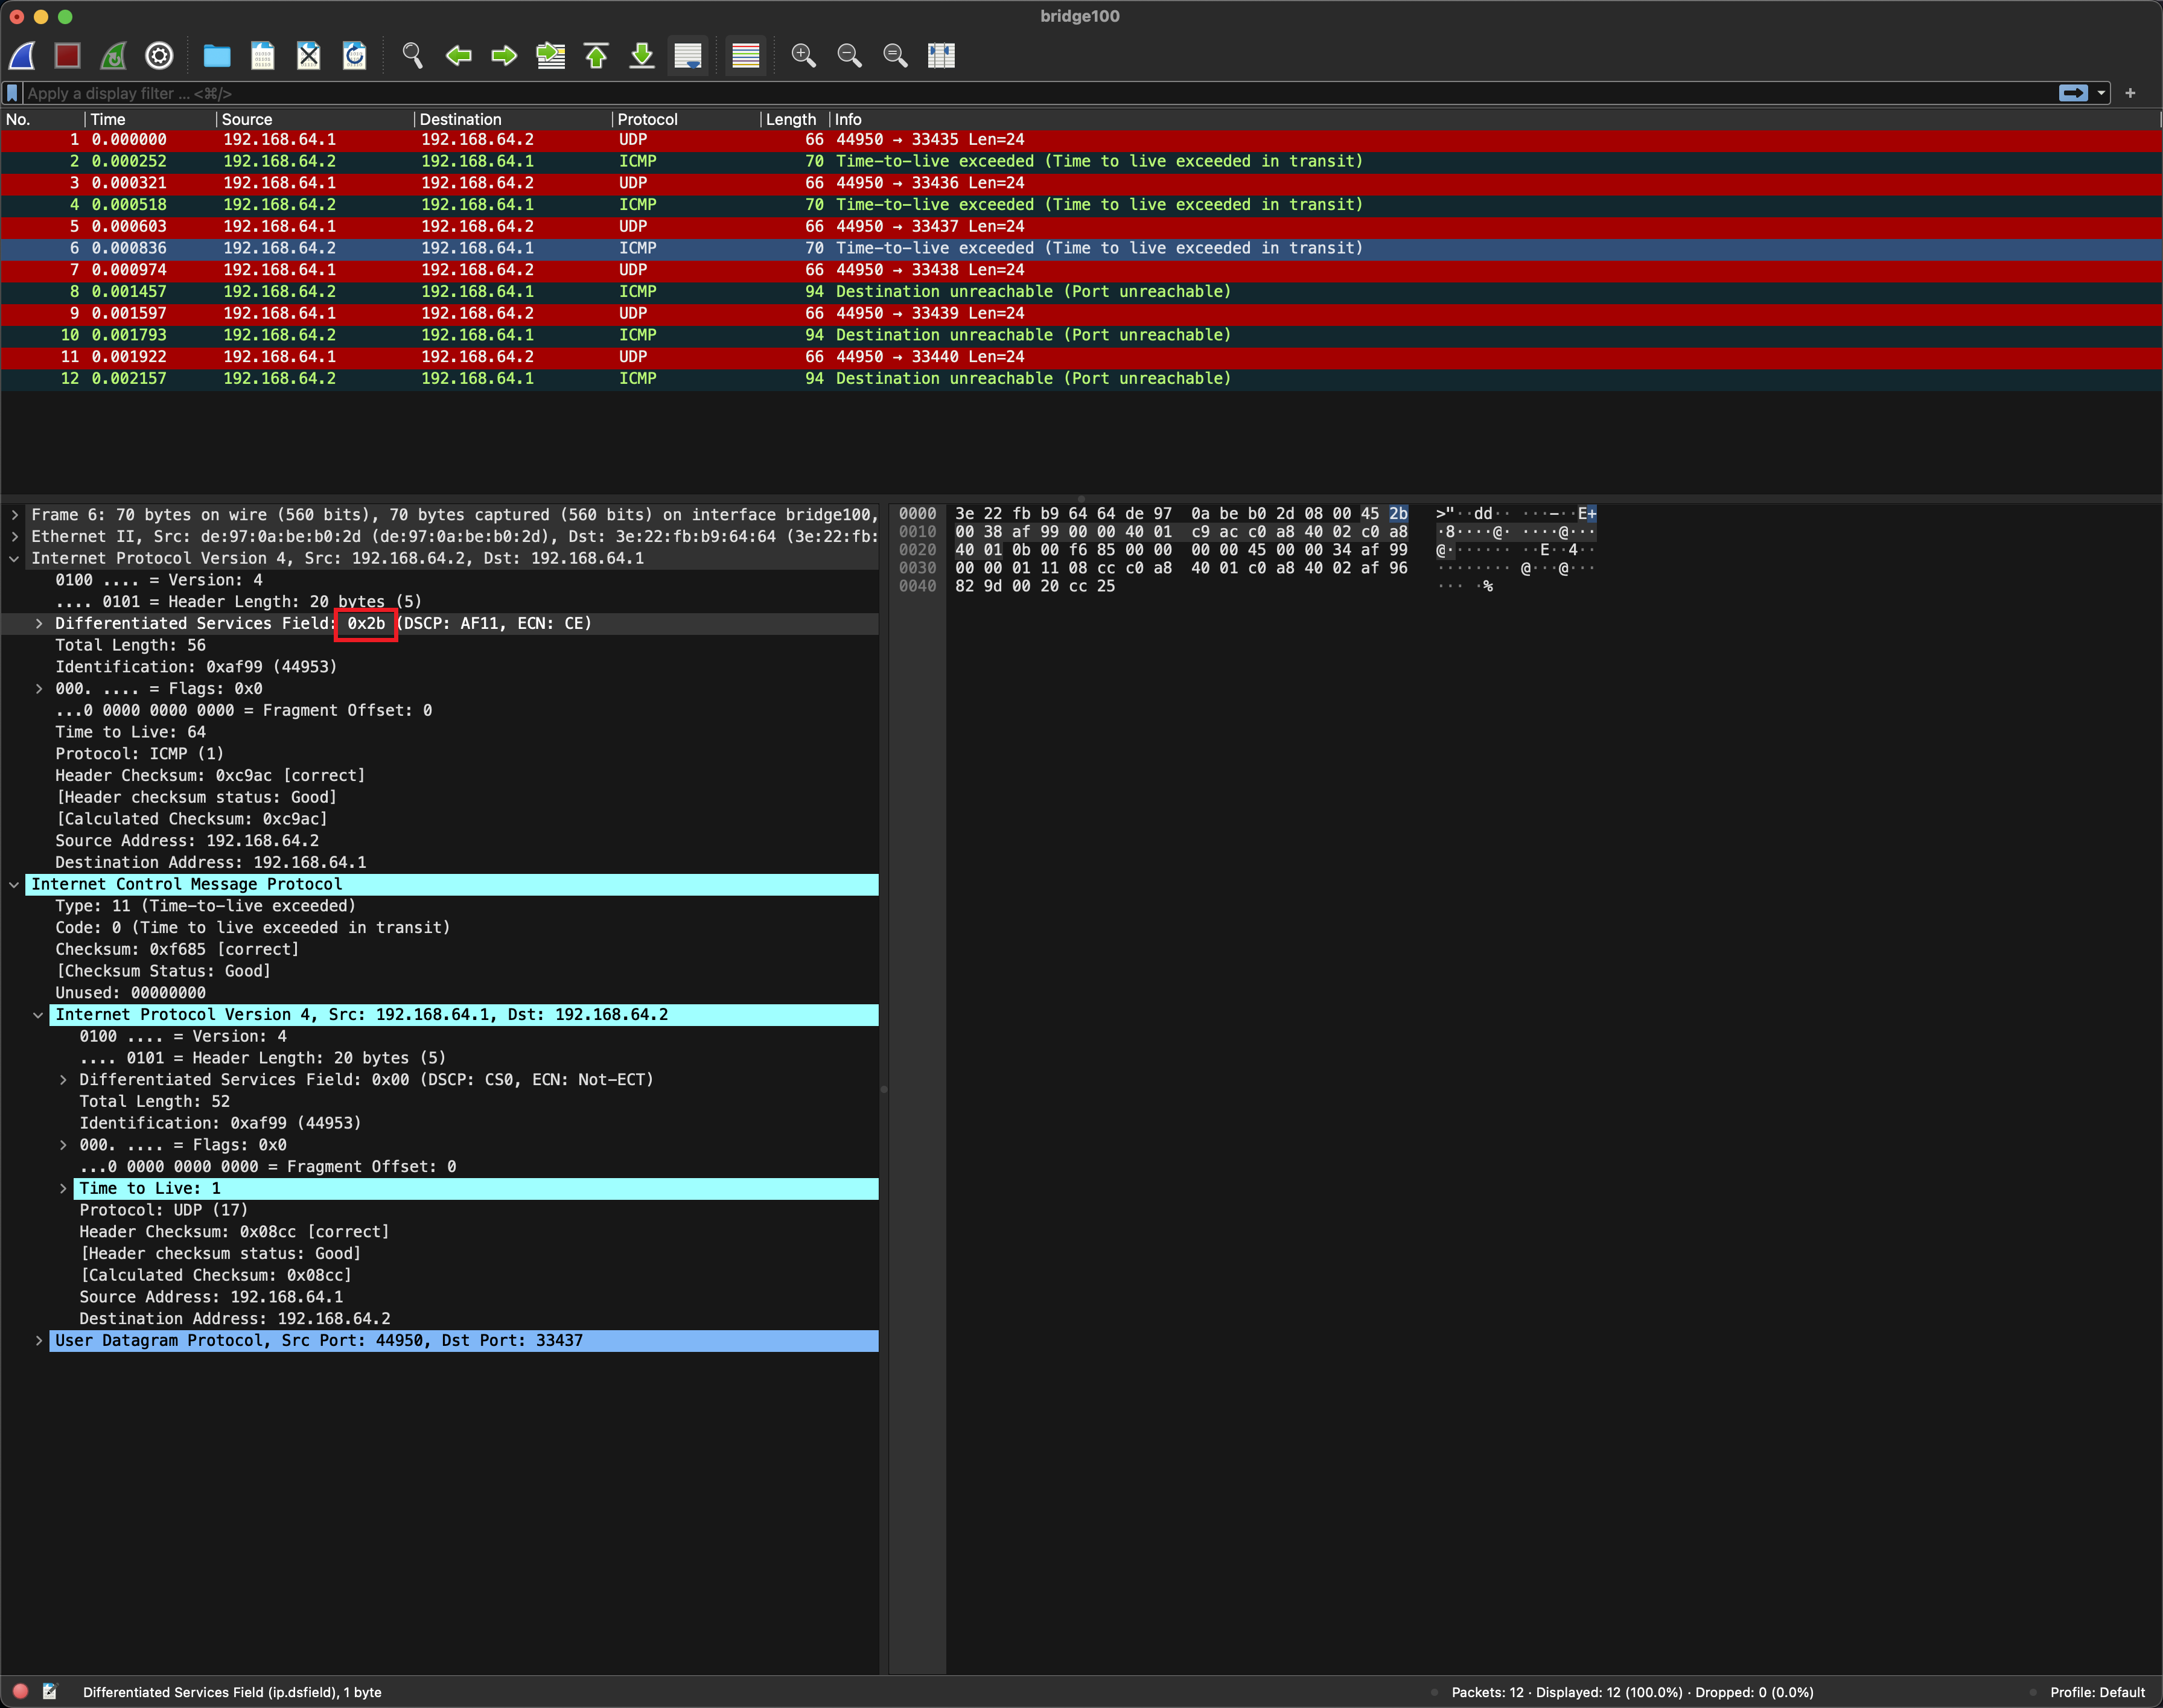The image size is (2163, 1708).
Task: Go to the first packet
Action: click(596, 55)
